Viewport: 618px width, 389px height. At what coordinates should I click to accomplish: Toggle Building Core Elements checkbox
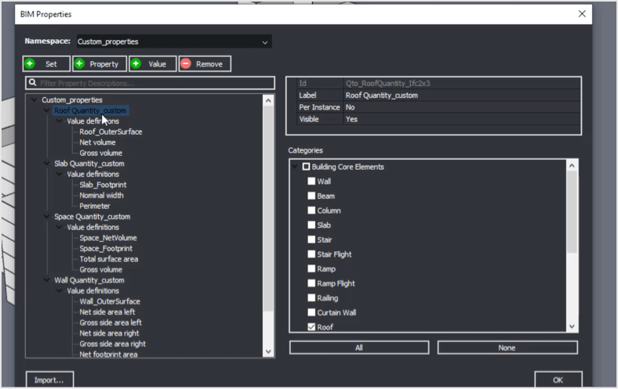point(306,167)
